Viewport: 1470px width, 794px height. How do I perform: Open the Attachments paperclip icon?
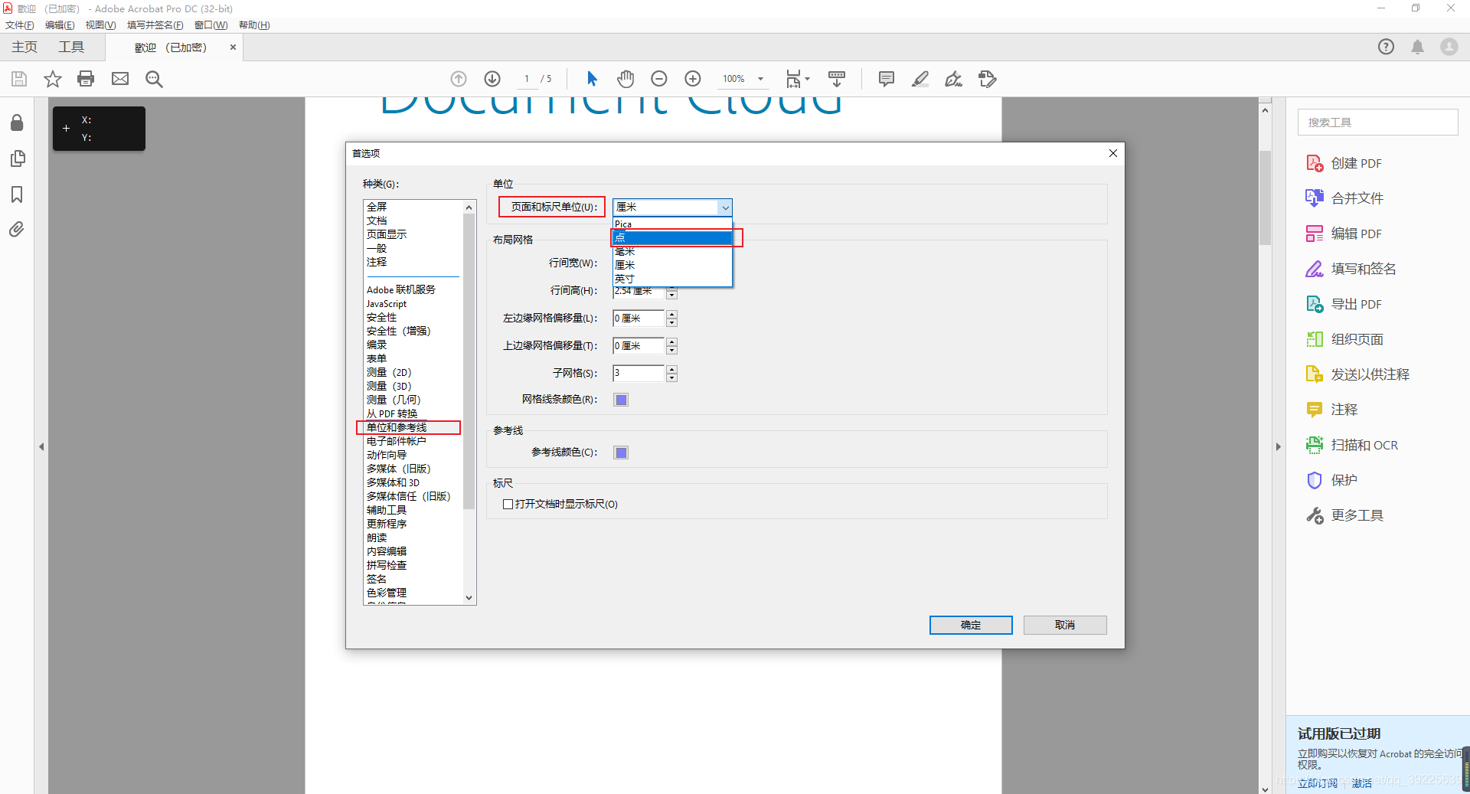click(17, 229)
